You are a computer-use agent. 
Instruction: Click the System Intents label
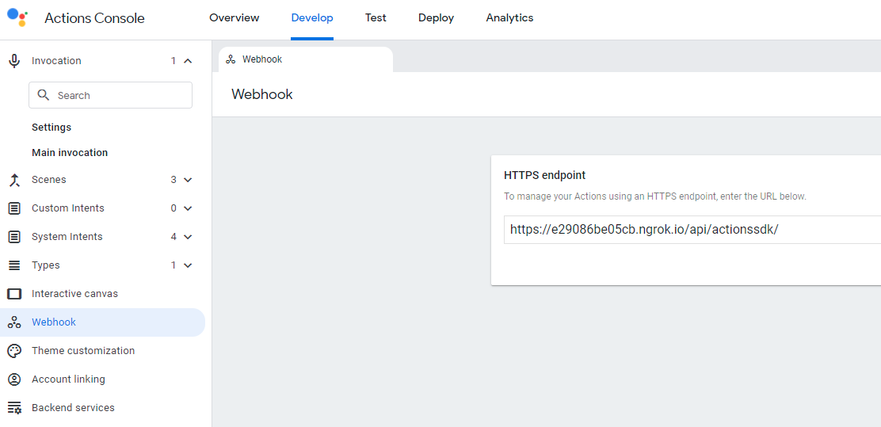[67, 237]
